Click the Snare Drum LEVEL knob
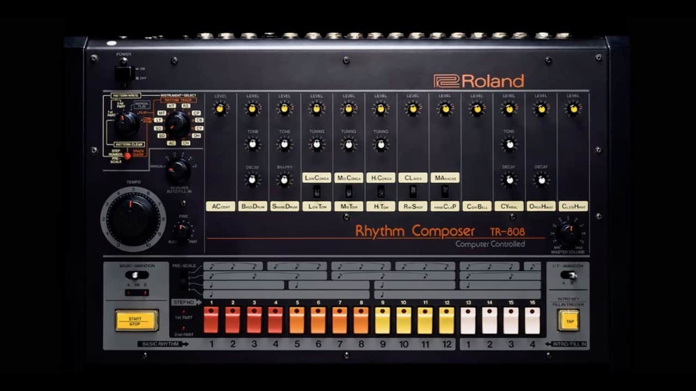 (x=284, y=109)
